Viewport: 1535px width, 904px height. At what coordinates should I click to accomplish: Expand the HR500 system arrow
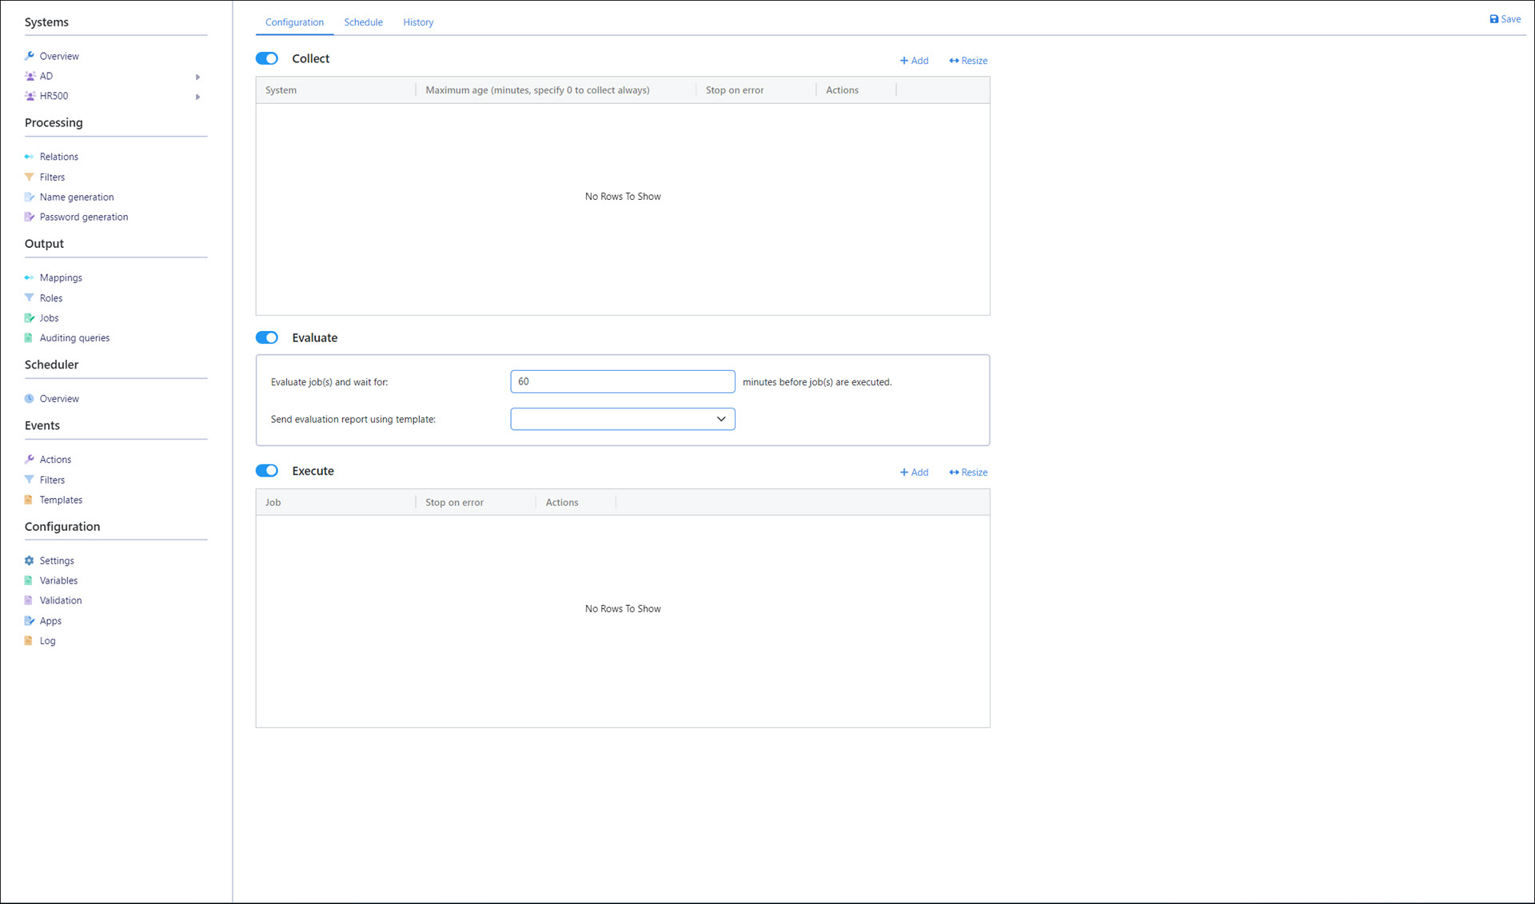pyautogui.click(x=197, y=97)
